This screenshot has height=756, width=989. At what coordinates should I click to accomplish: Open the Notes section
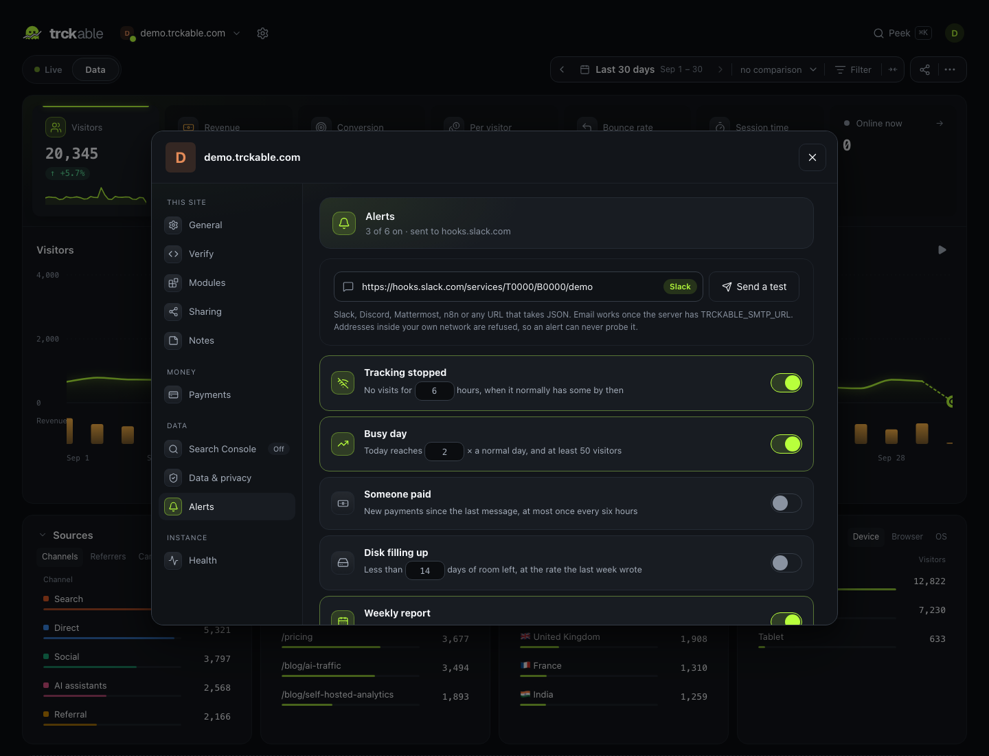[227, 340]
